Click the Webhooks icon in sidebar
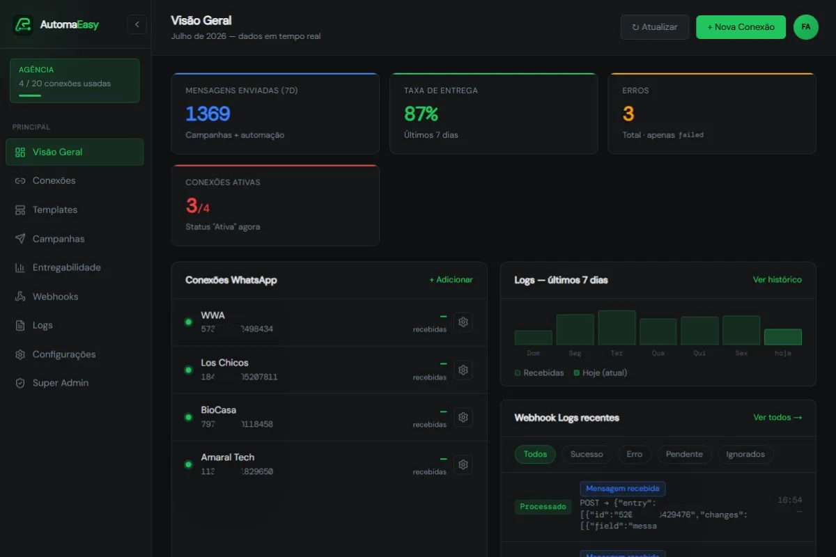 coord(20,297)
